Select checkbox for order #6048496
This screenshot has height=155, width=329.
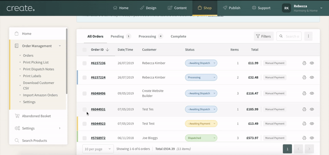pyautogui.click(x=84, y=93)
